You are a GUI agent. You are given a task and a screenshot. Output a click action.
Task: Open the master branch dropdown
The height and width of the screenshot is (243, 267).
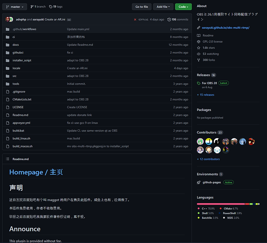tap(15, 7)
